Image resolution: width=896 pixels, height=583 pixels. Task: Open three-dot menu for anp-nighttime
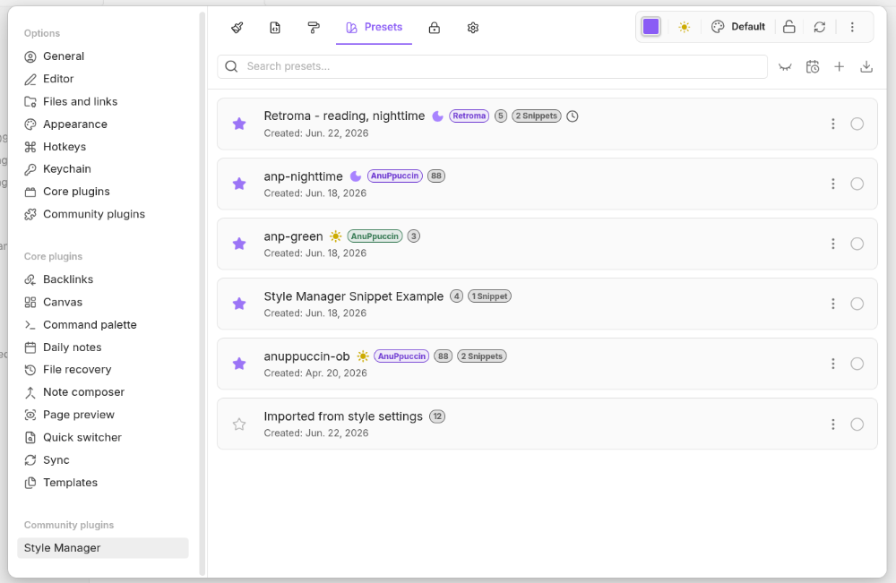click(x=833, y=184)
